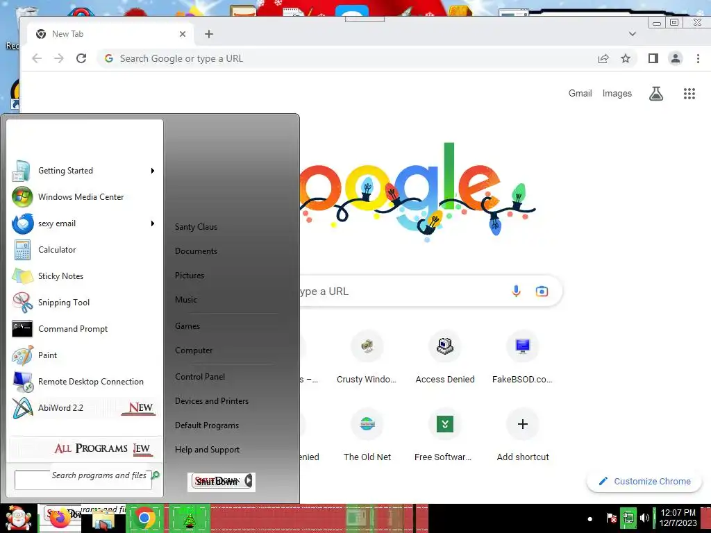Open Action Center flag tray icon
This screenshot has width=711, height=533.
[x=611, y=518]
